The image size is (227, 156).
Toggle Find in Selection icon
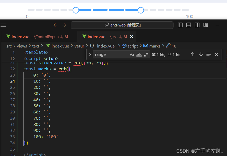tap(209, 55)
